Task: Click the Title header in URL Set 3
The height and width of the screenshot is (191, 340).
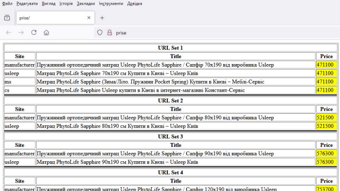Action: (x=176, y=145)
